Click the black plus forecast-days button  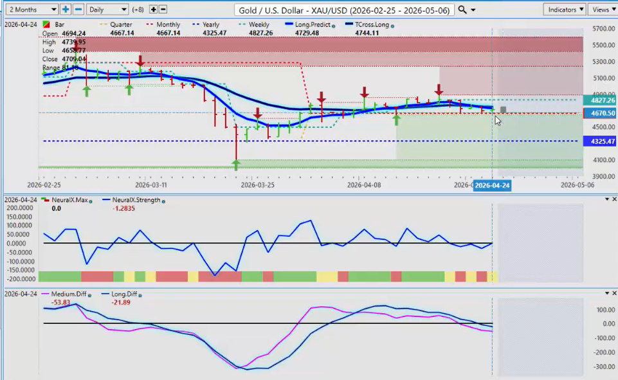coord(154,10)
